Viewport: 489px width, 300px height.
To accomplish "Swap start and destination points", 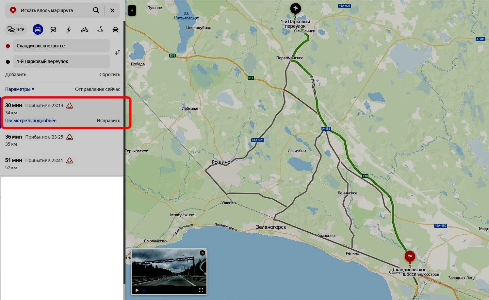I will pyautogui.click(x=118, y=52).
